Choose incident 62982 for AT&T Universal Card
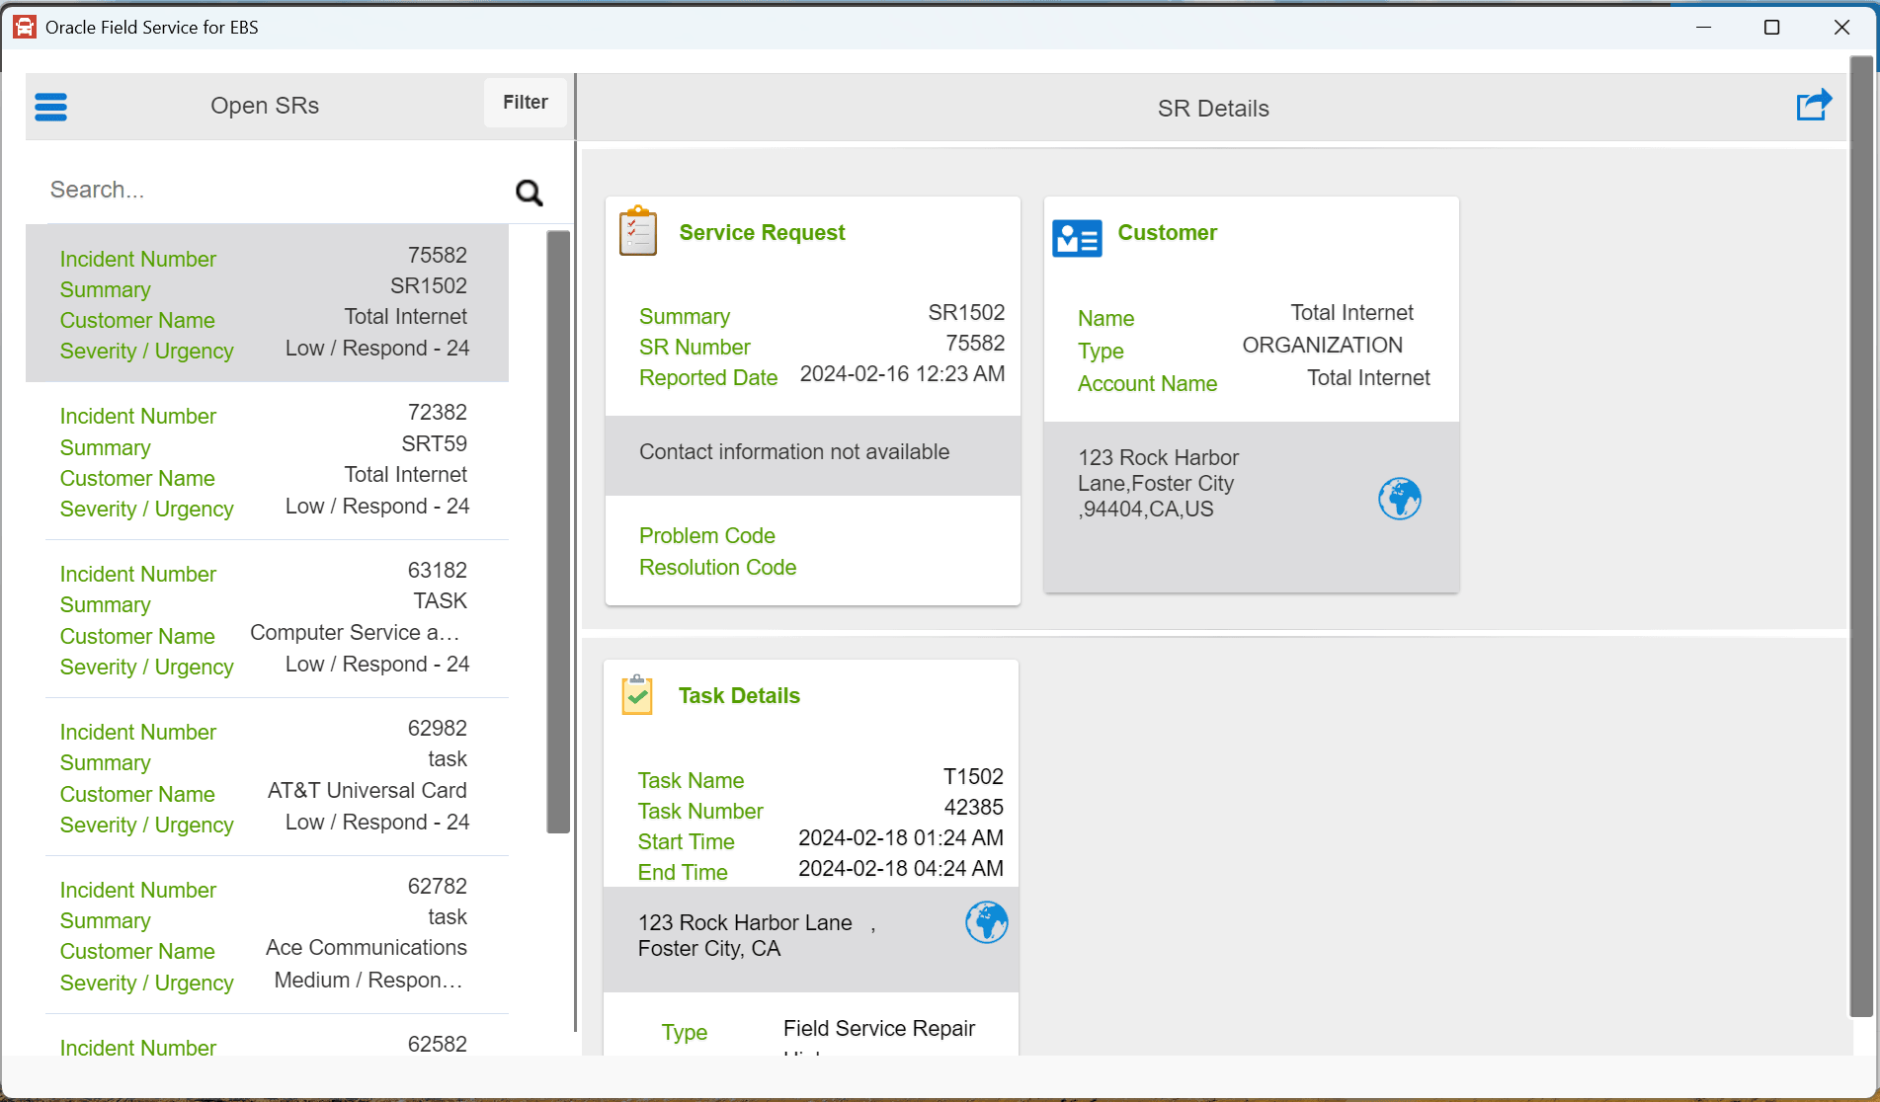The height and width of the screenshot is (1102, 1880). (x=267, y=777)
